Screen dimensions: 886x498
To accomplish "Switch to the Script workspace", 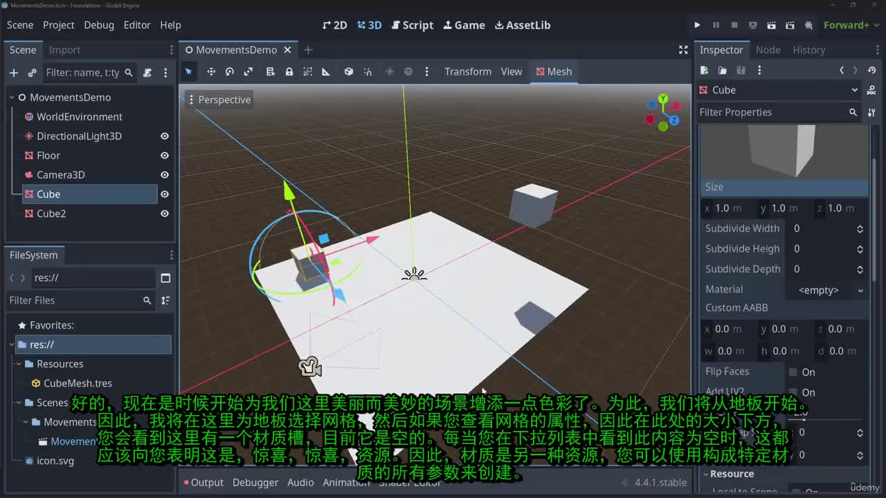I will click(413, 25).
